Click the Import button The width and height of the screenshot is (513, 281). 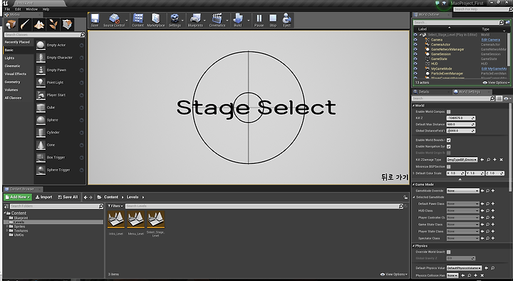coord(44,197)
